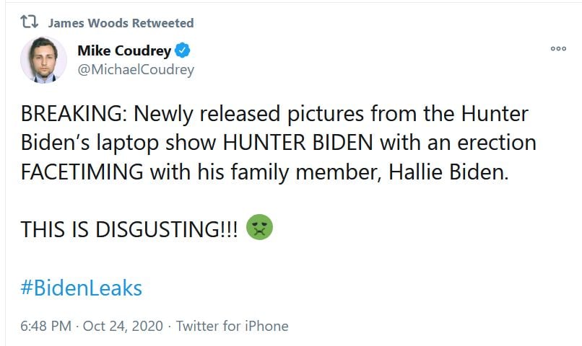
Task: Open the three-dot more options menu
Action: point(558,49)
